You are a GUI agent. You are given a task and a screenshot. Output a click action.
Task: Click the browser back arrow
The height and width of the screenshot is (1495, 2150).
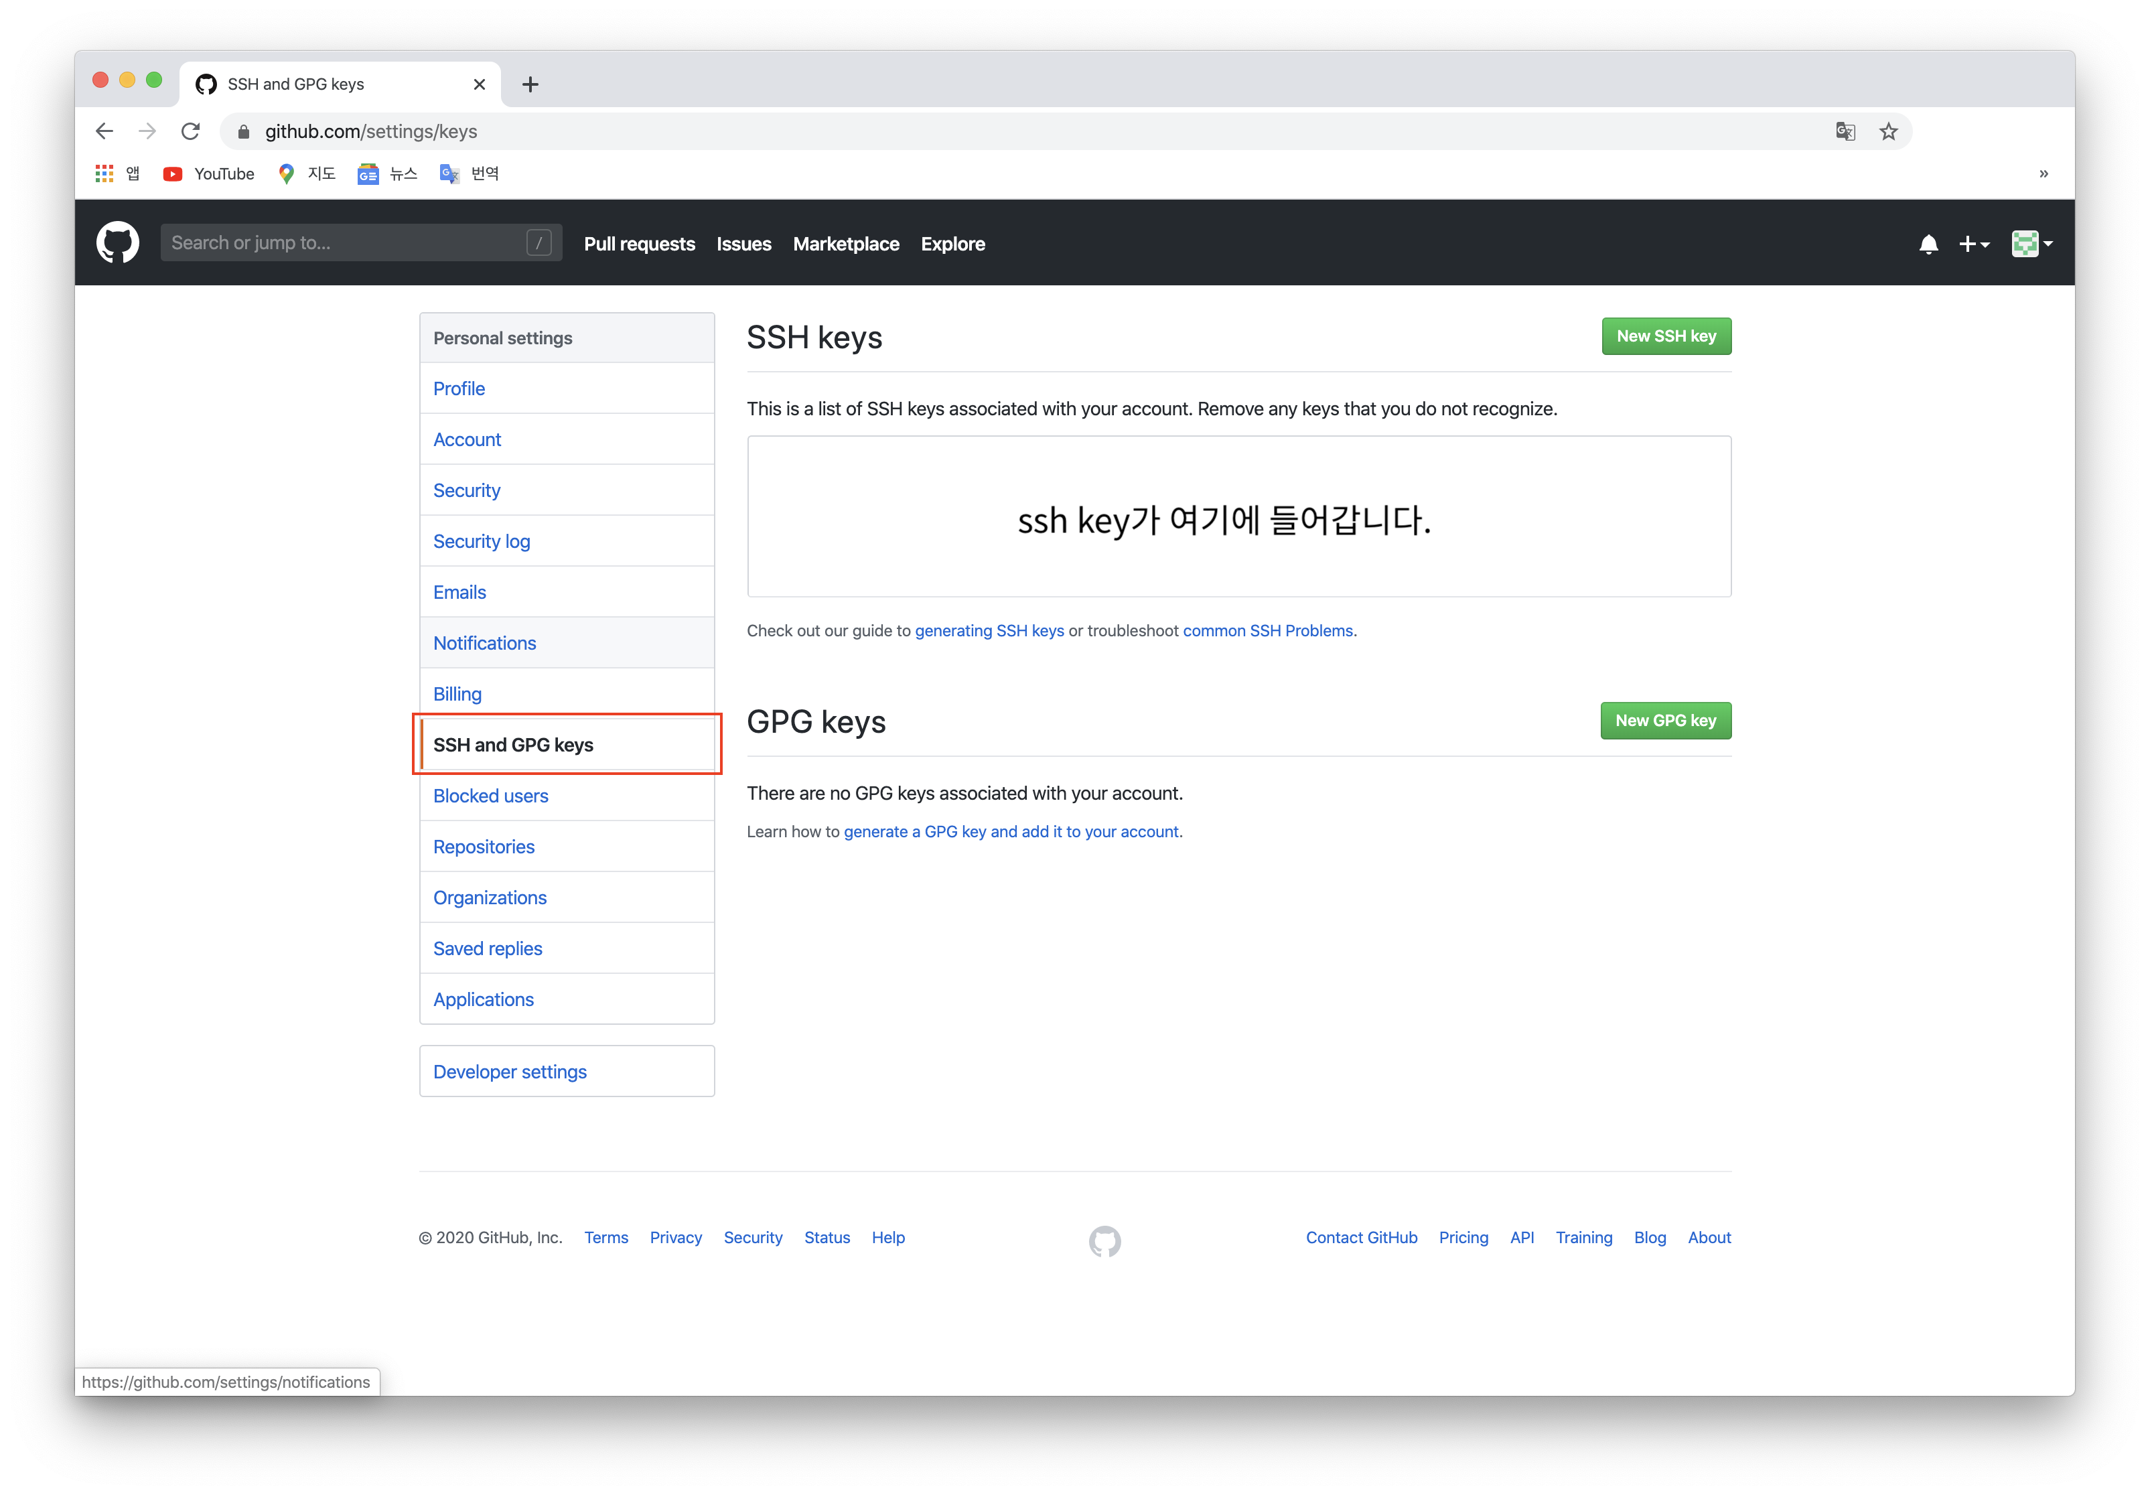(105, 131)
